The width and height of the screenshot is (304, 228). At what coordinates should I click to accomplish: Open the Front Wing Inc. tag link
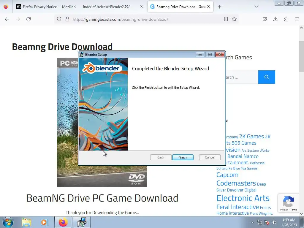click(261, 213)
